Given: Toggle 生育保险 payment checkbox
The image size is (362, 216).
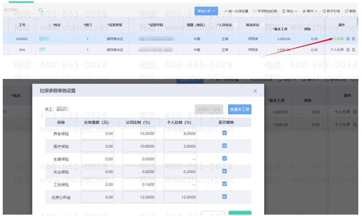Looking at the screenshot, I should tap(224, 158).
